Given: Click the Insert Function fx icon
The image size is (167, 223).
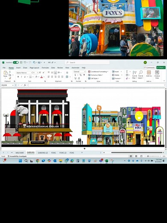Looking at the screenshot, I should click(25, 85).
